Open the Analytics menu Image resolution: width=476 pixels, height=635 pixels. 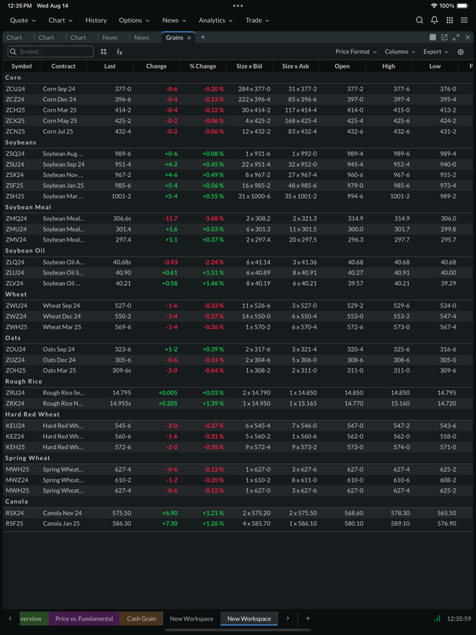coord(216,21)
